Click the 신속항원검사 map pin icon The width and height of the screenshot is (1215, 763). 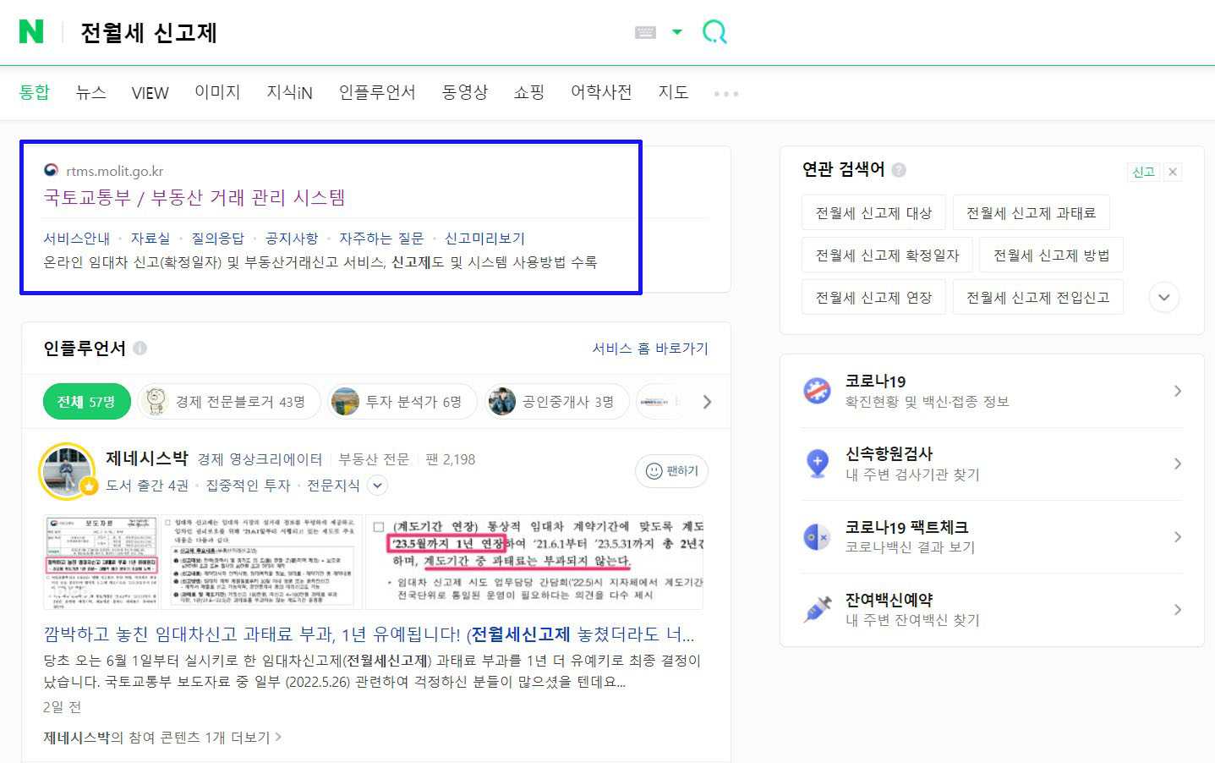coord(817,464)
